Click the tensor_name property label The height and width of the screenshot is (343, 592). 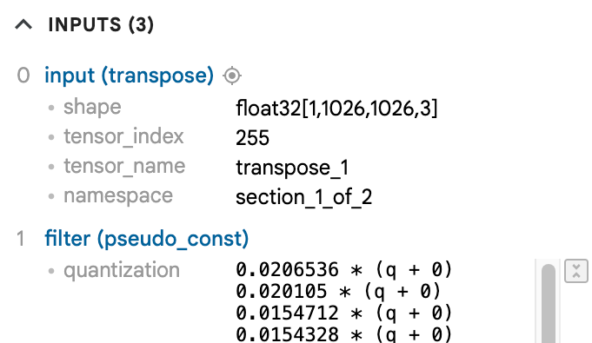124,166
